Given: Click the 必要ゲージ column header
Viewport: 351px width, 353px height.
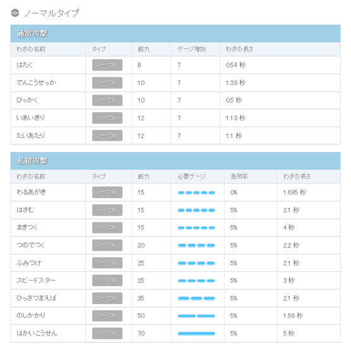Looking at the screenshot, I should coord(191,176).
